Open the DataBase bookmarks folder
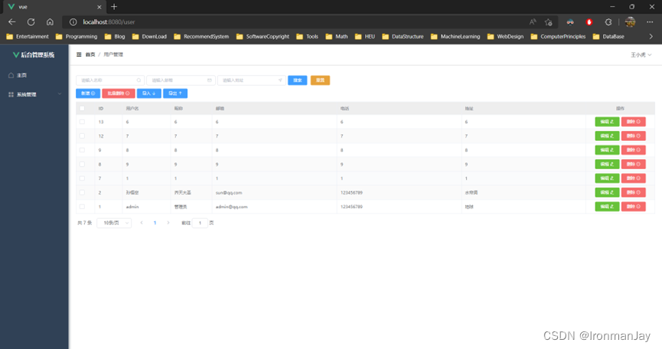 (608, 37)
